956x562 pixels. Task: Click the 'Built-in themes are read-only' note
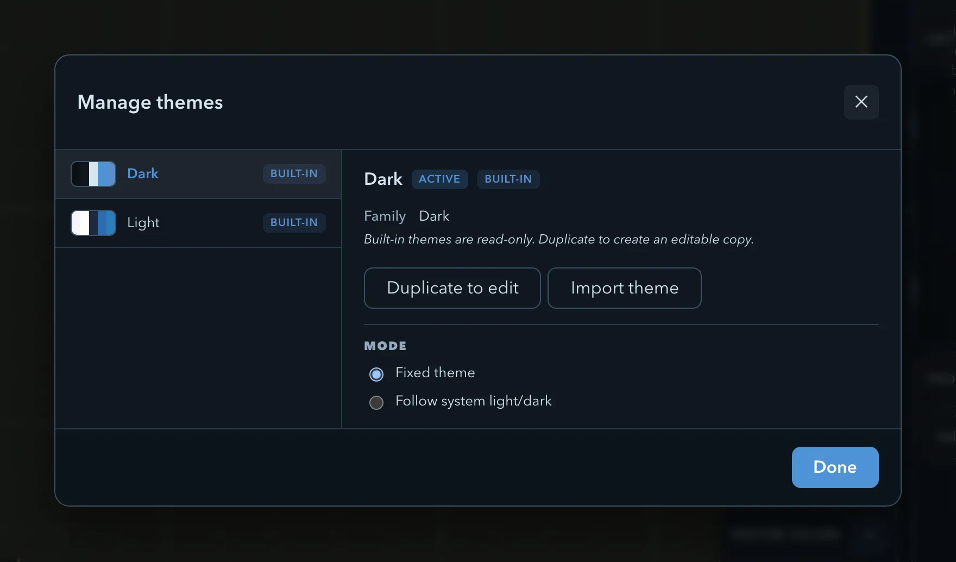point(558,240)
